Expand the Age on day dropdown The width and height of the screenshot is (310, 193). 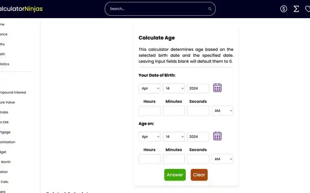click(174, 137)
